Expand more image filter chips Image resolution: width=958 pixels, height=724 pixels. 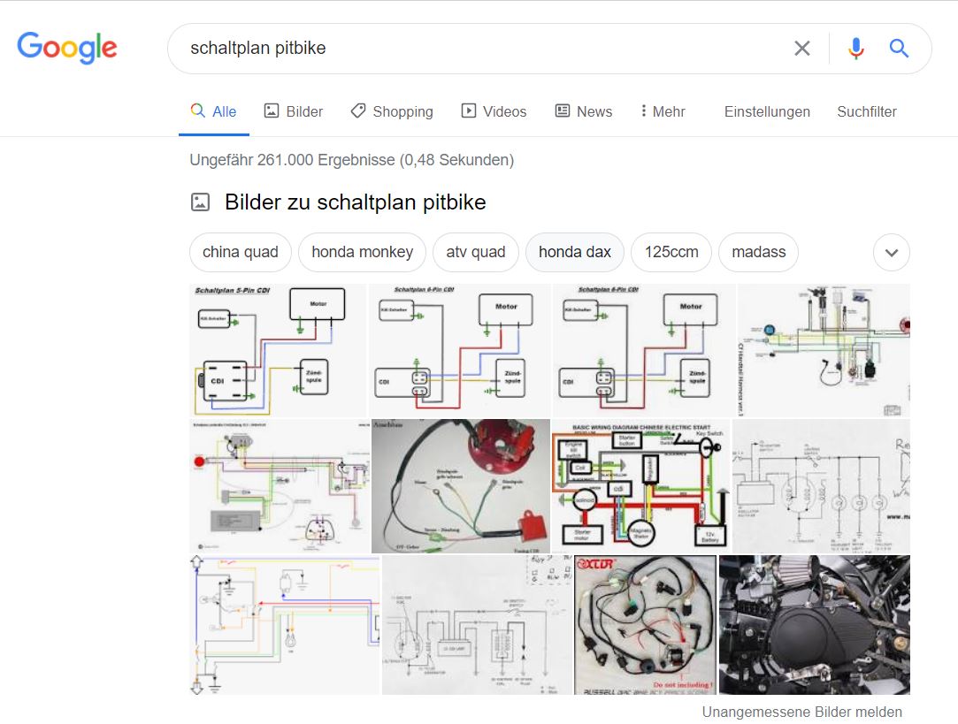coord(891,253)
